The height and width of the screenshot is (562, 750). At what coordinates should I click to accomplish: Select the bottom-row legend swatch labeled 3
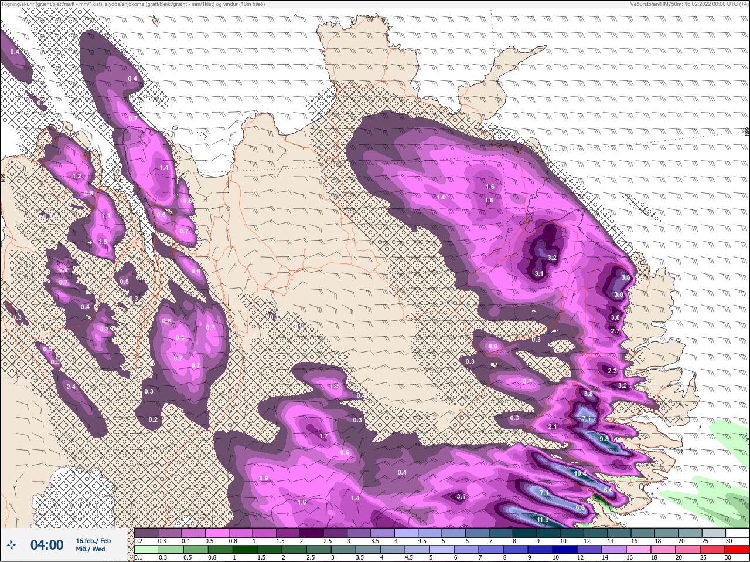tap(343, 549)
